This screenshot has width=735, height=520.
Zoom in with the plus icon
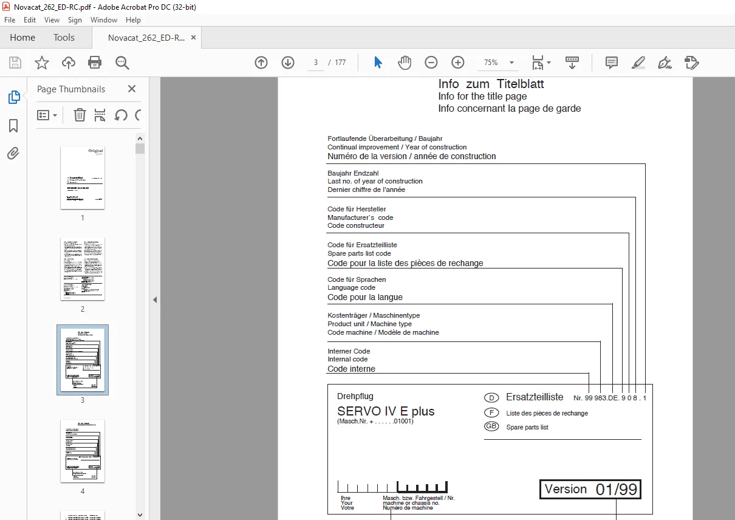click(x=458, y=63)
